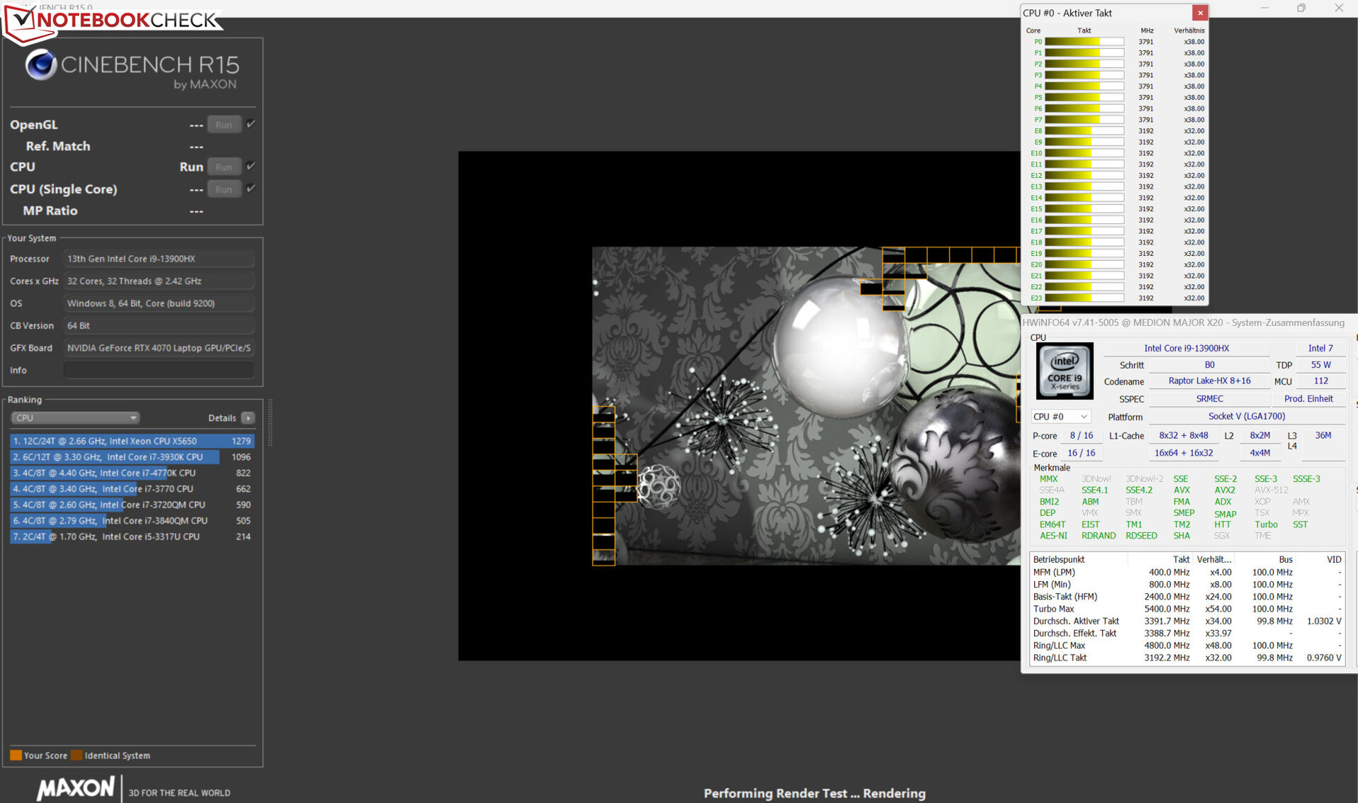Open the CPU #0 selector dropdown
Viewport: 1358px width, 803px height.
(x=1061, y=417)
